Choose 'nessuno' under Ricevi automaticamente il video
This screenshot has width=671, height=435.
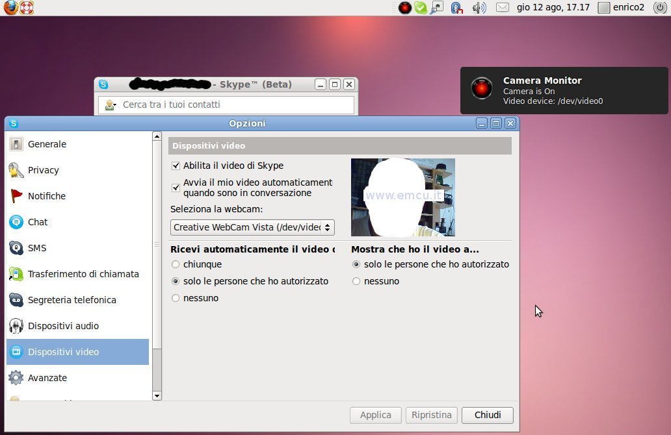pos(176,298)
